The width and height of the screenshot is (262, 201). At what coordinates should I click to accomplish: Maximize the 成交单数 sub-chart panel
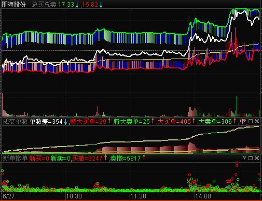pos(251,121)
